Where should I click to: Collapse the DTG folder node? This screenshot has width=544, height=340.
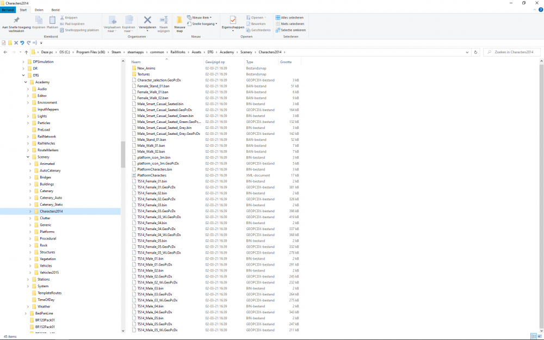pos(23,76)
